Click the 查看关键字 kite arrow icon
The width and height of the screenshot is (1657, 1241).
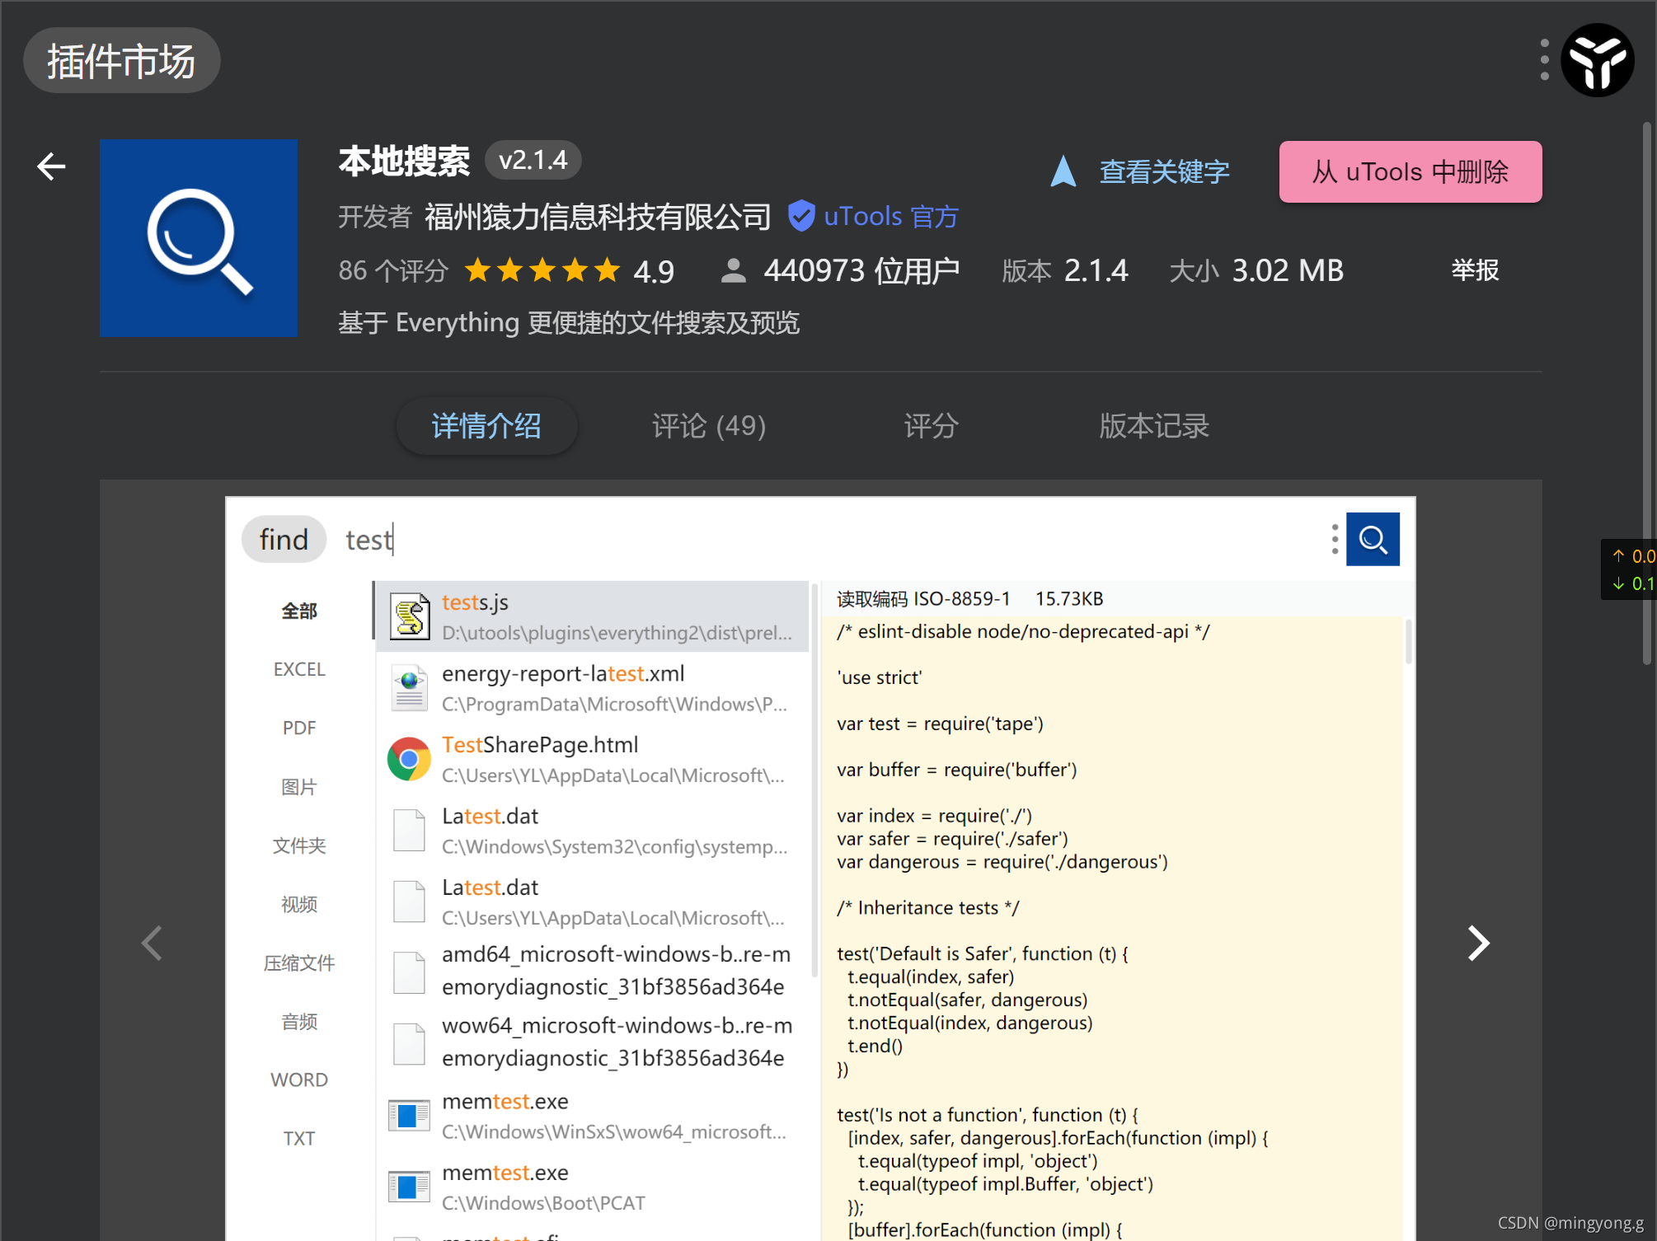coord(1063,171)
